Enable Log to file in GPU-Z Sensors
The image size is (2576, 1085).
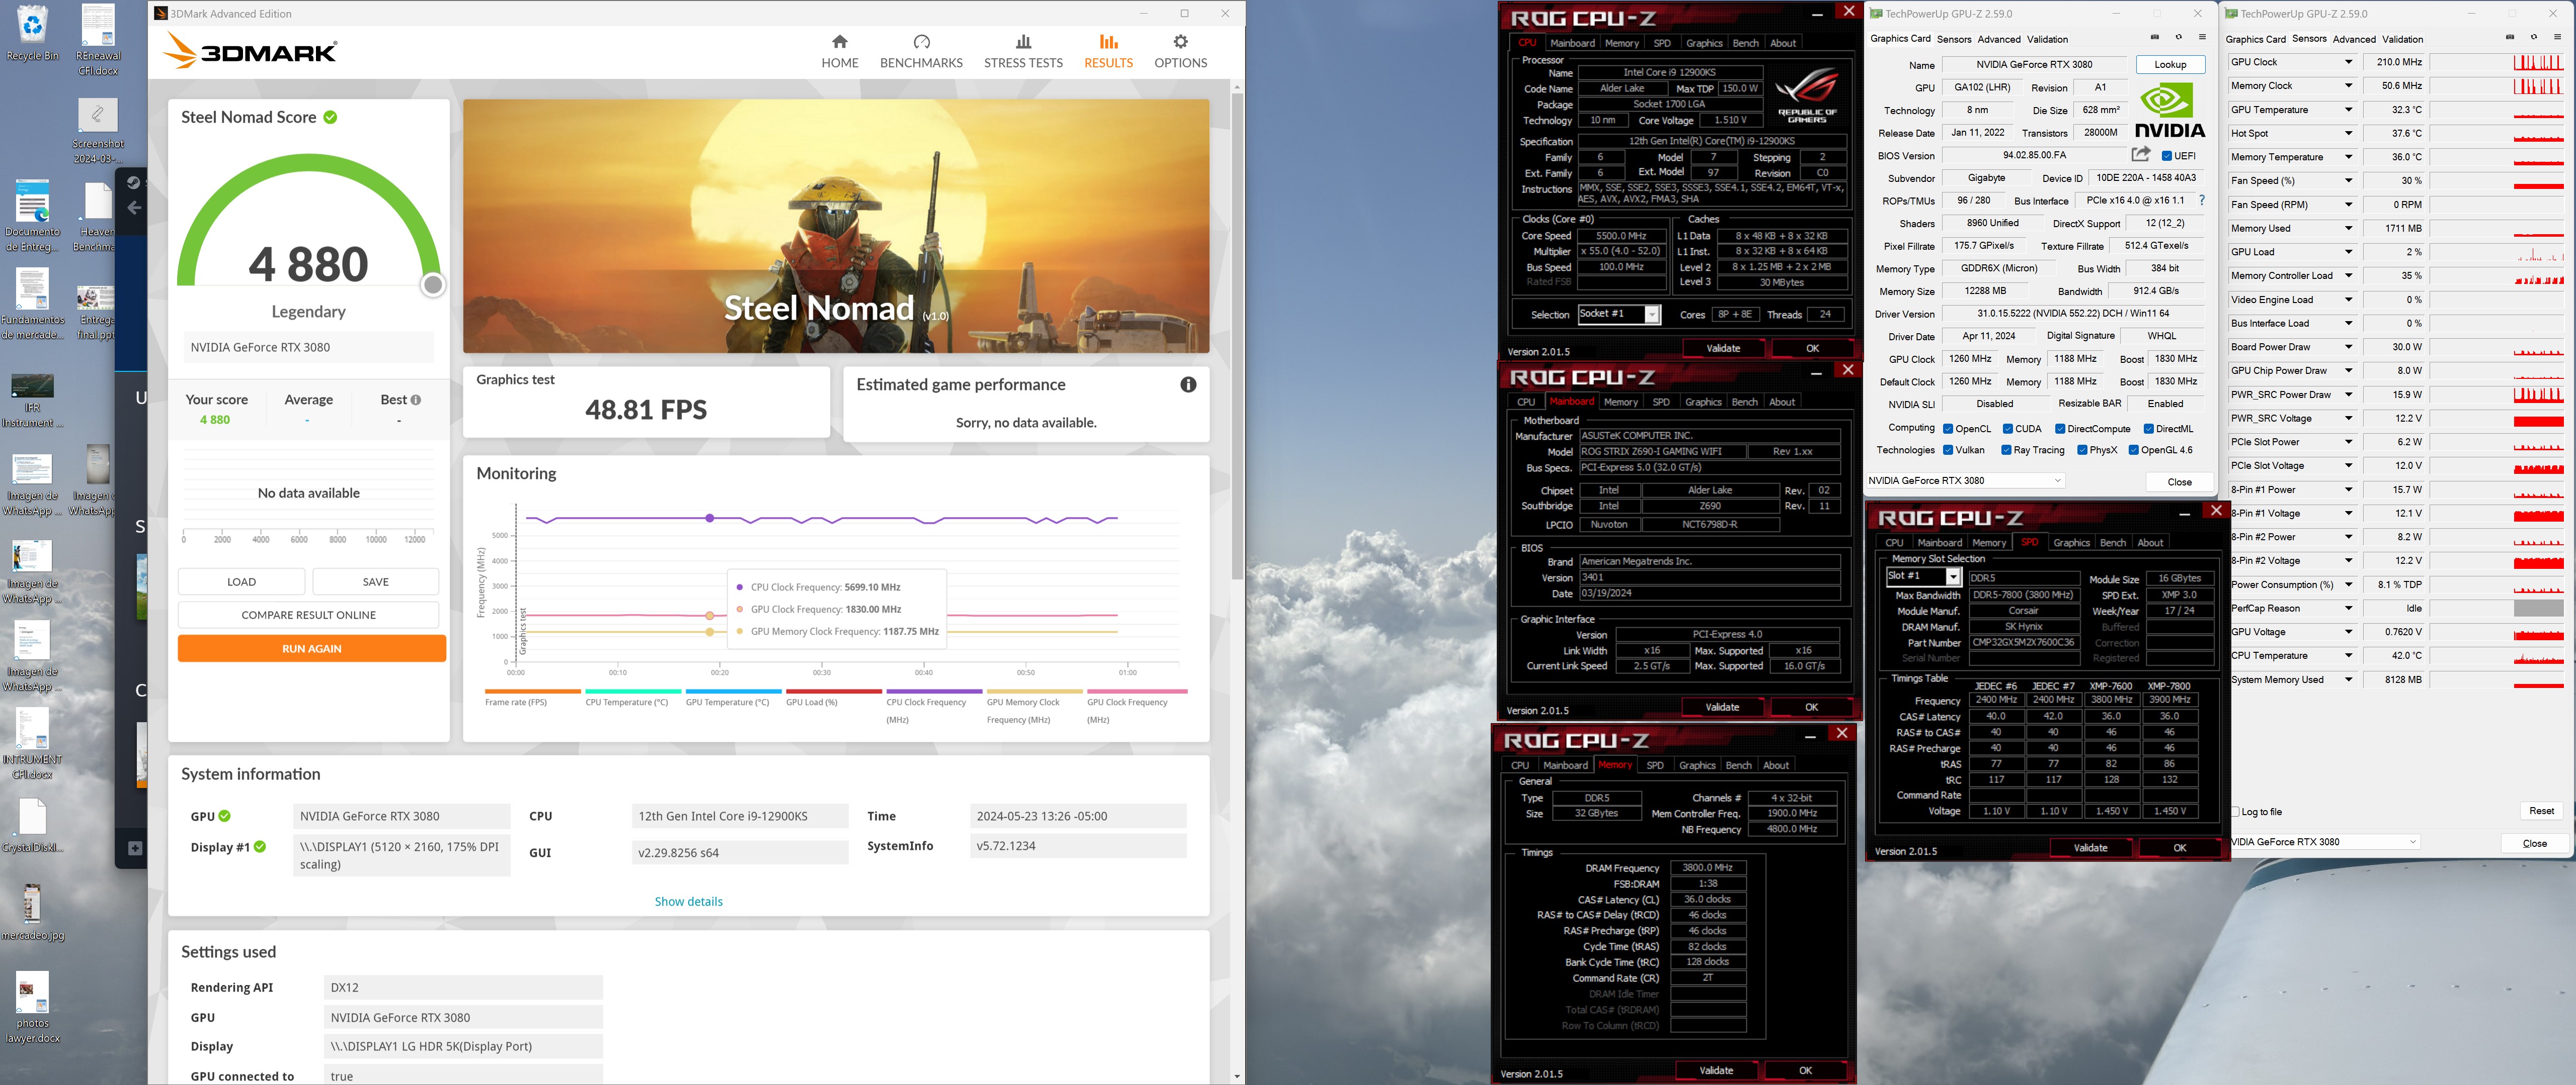click(x=2235, y=812)
